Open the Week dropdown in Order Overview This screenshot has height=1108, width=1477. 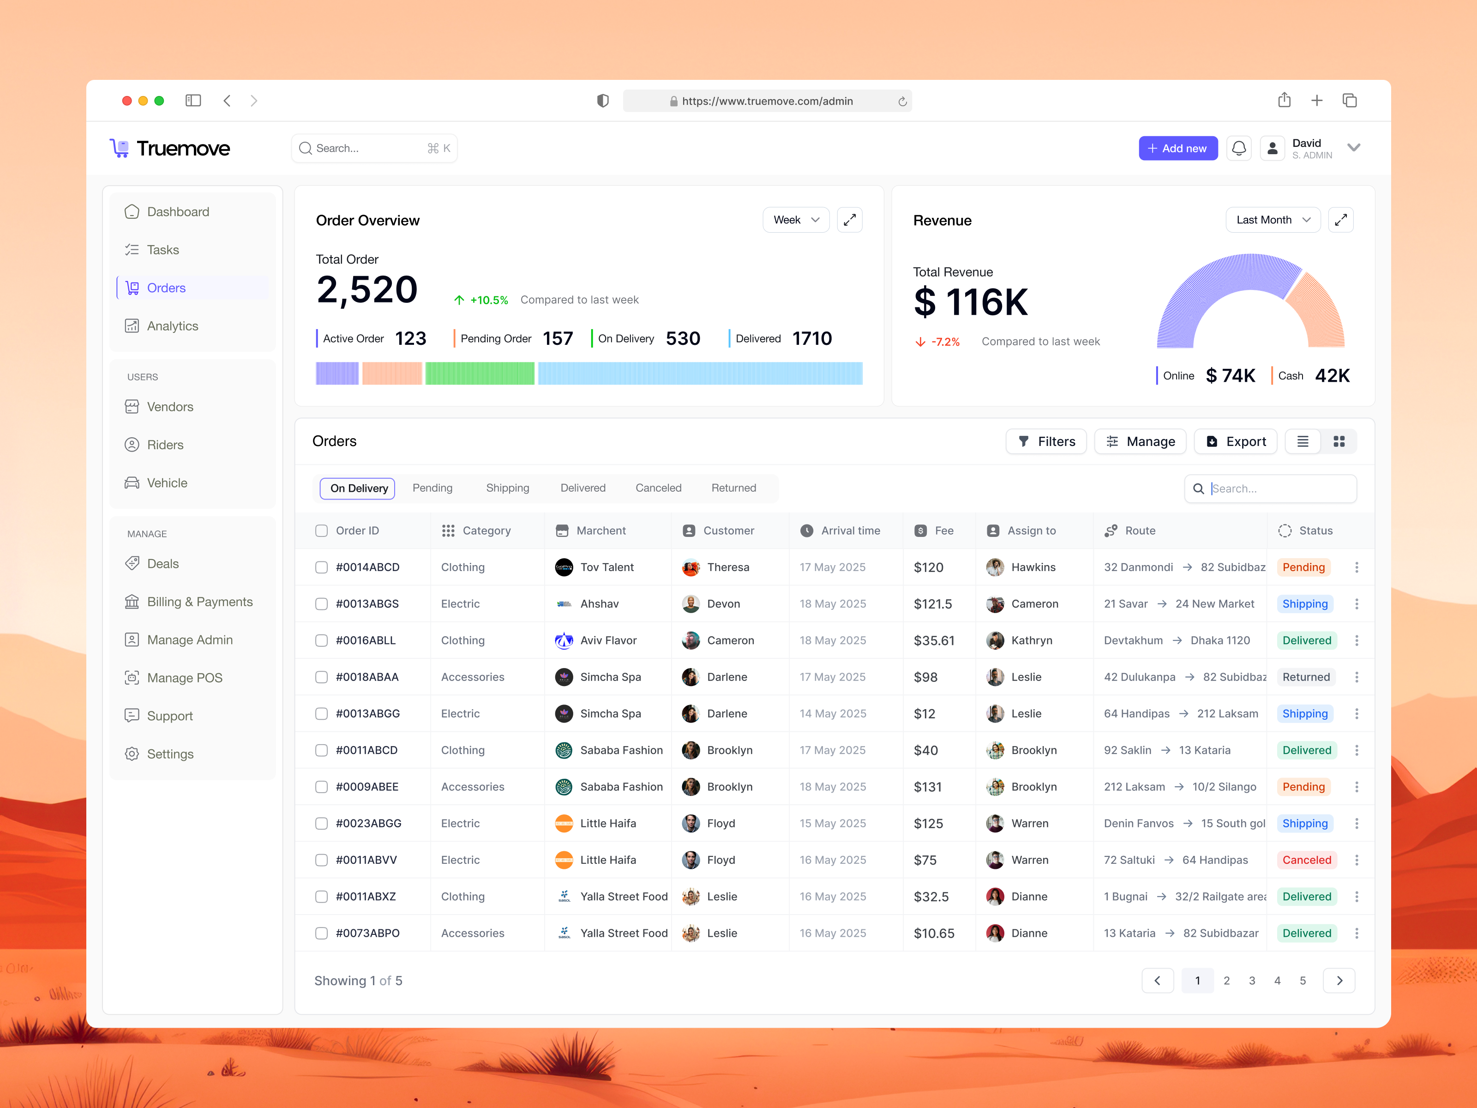(796, 219)
